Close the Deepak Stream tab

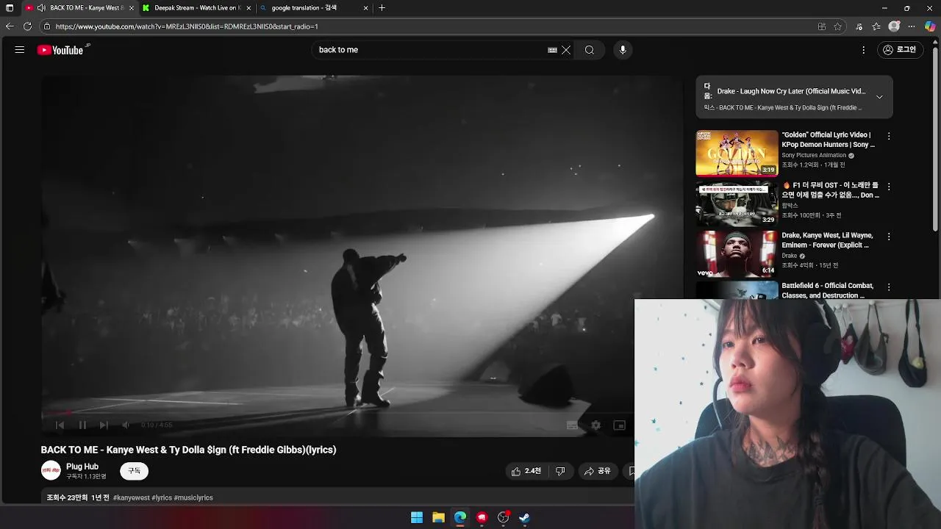click(248, 8)
